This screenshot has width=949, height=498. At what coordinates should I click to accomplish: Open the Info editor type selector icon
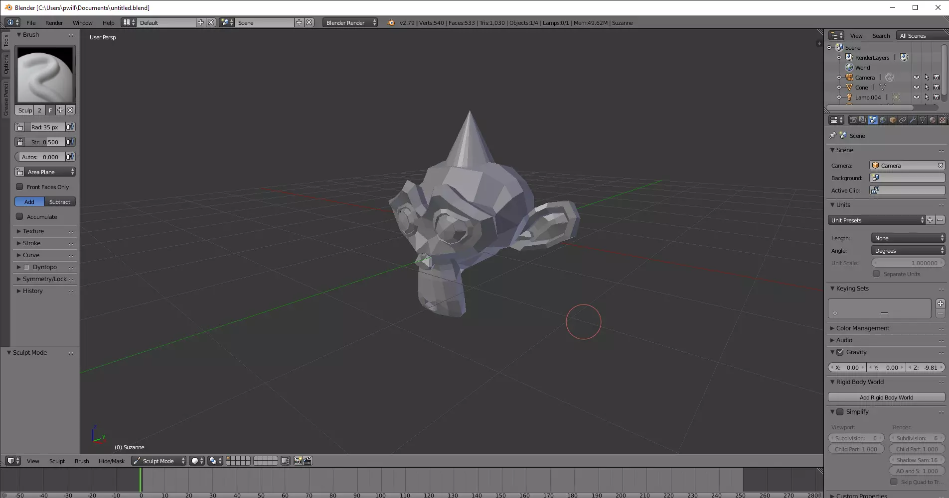click(12, 22)
